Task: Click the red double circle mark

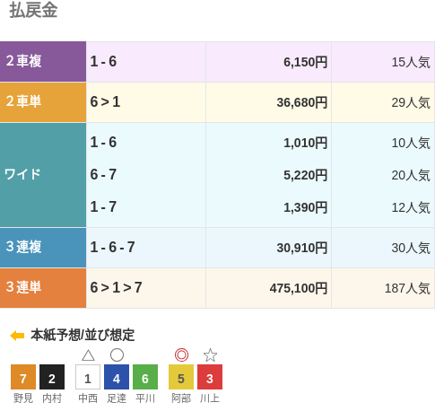Action: (x=181, y=355)
